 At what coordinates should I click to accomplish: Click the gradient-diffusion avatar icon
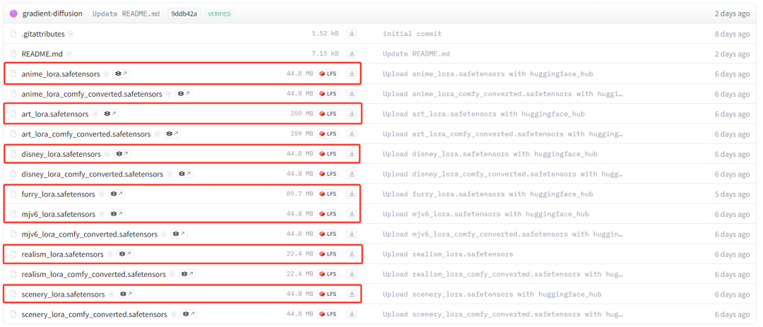click(x=13, y=13)
